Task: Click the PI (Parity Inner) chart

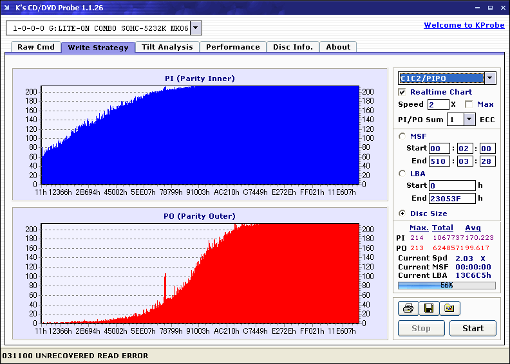Action: click(x=200, y=135)
